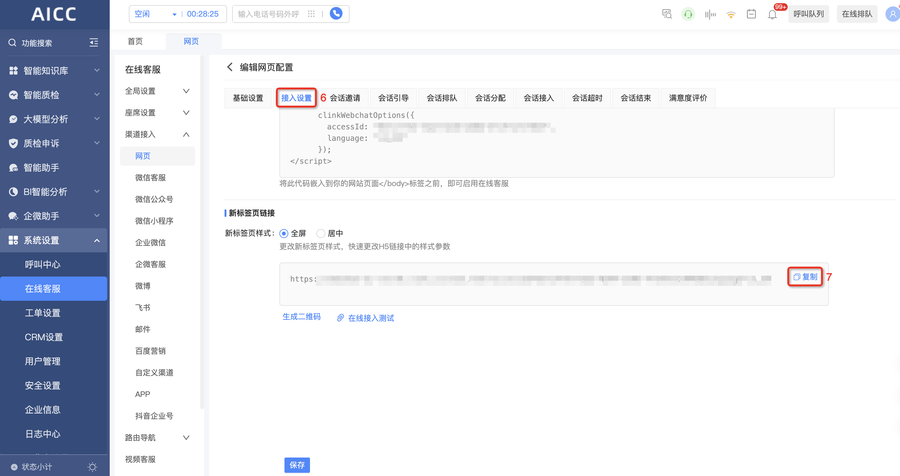
Task: Open notifications bell with 99+ badge
Action: point(772,14)
